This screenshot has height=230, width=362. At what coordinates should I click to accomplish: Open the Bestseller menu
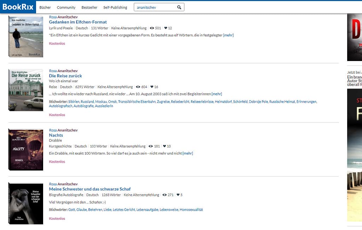[x=89, y=7]
